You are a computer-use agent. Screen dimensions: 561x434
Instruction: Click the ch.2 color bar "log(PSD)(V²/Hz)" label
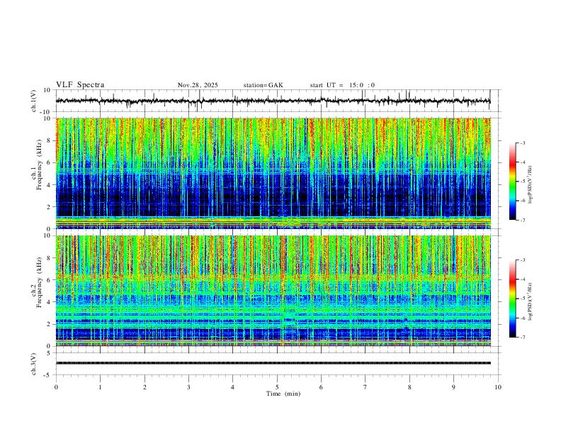531,301
